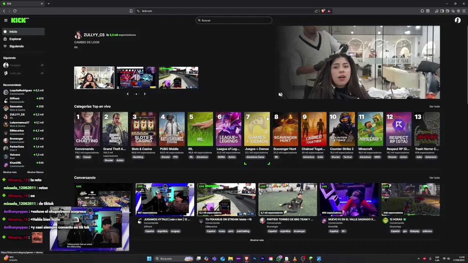Open Counter-Strike 2 category card
The image size is (468, 263).
pyautogui.click(x=342, y=129)
